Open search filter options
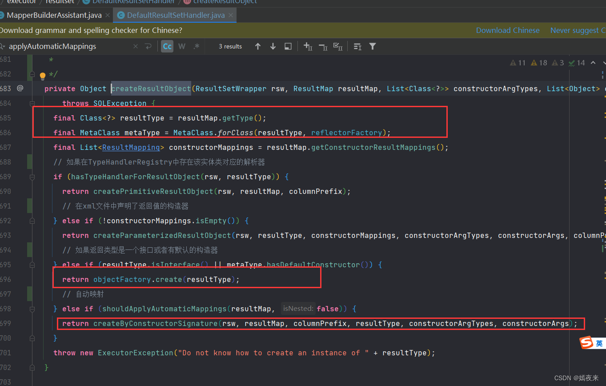Image resolution: width=606 pixels, height=386 pixels. 373,46
